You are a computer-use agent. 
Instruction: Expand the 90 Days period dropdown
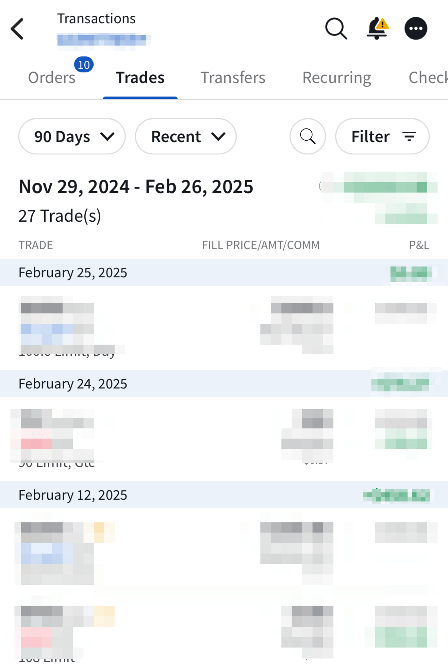click(x=72, y=136)
